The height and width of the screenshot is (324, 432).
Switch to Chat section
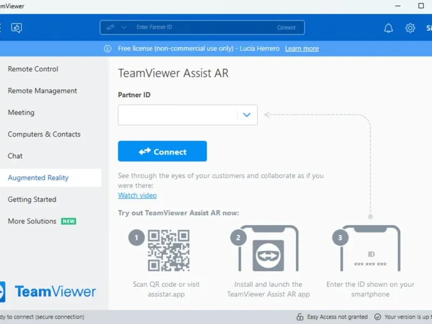tap(15, 156)
